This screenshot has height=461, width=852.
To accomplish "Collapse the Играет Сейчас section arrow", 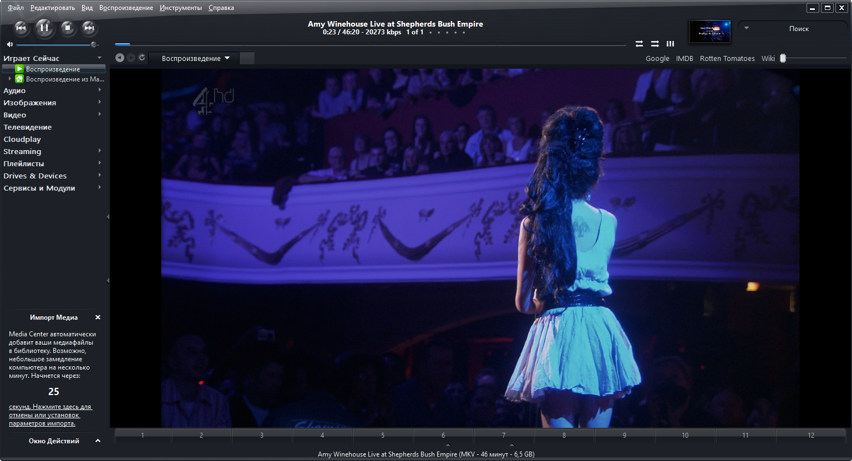I will (x=99, y=58).
